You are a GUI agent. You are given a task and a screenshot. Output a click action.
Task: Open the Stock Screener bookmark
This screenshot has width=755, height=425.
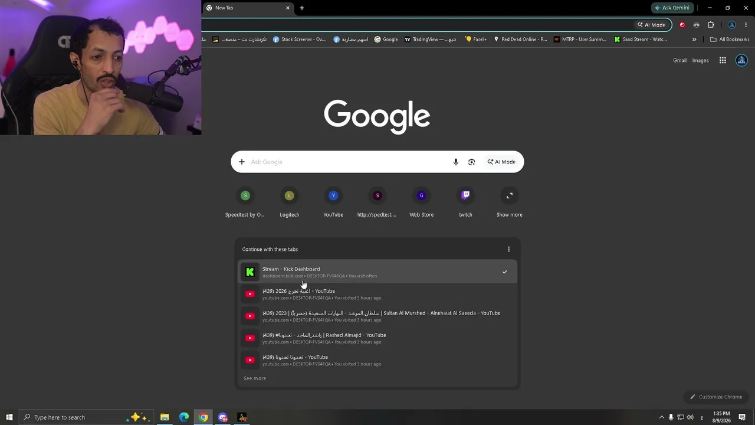point(299,40)
